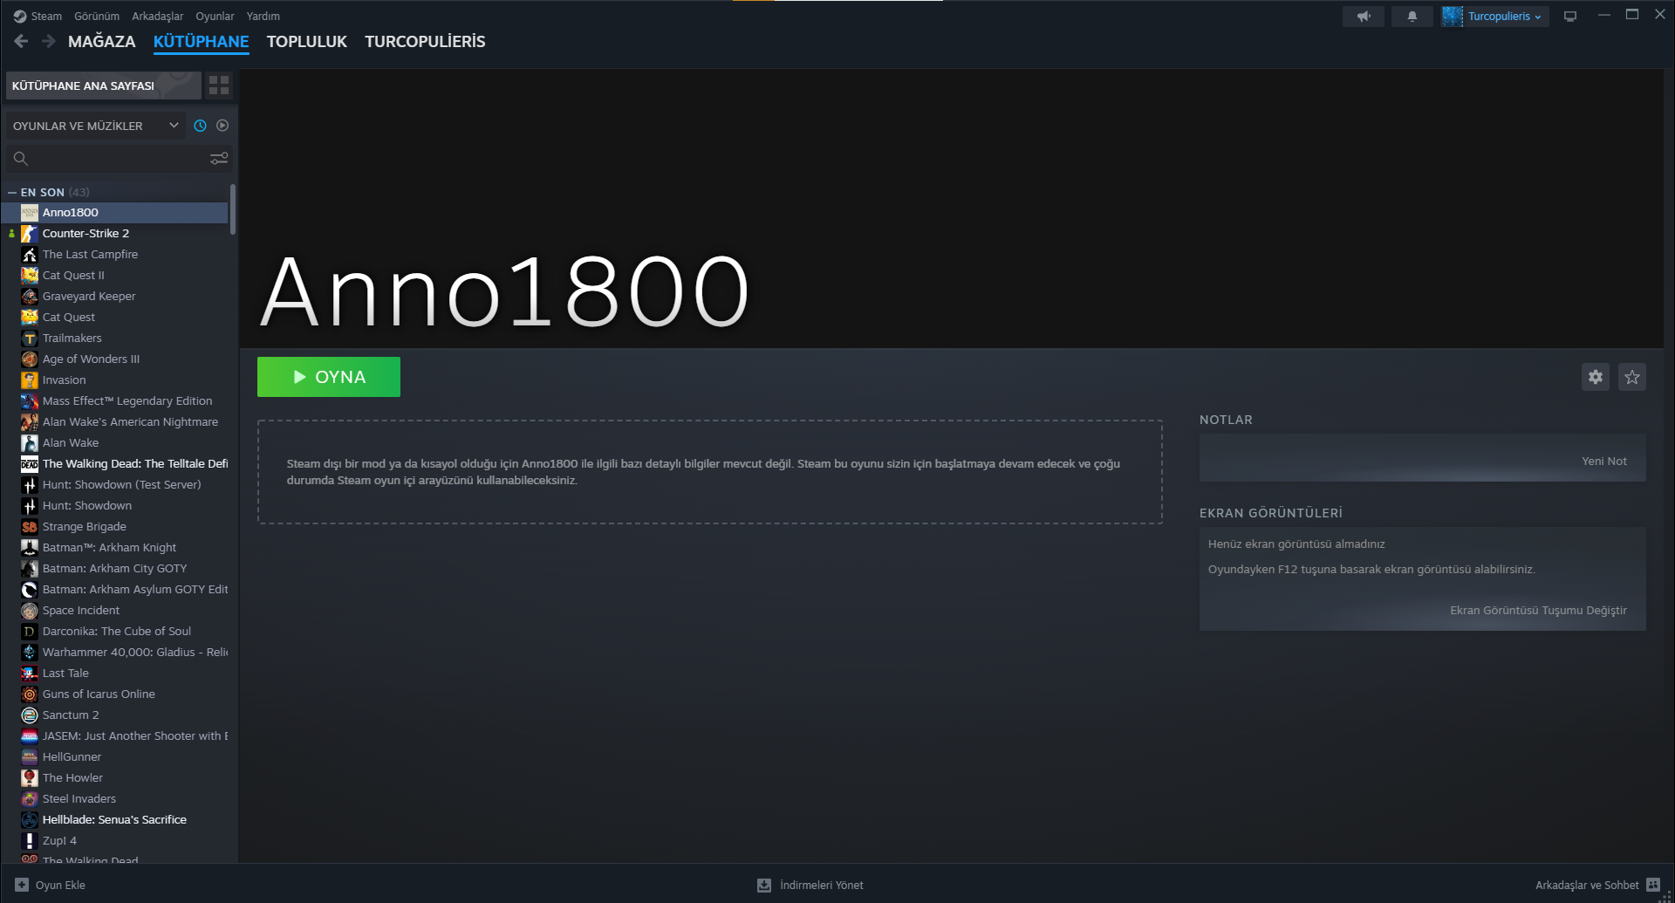Click the Counter-Strike 2 game icon
The height and width of the screenshot is (903, 1675).
point(30,234)
